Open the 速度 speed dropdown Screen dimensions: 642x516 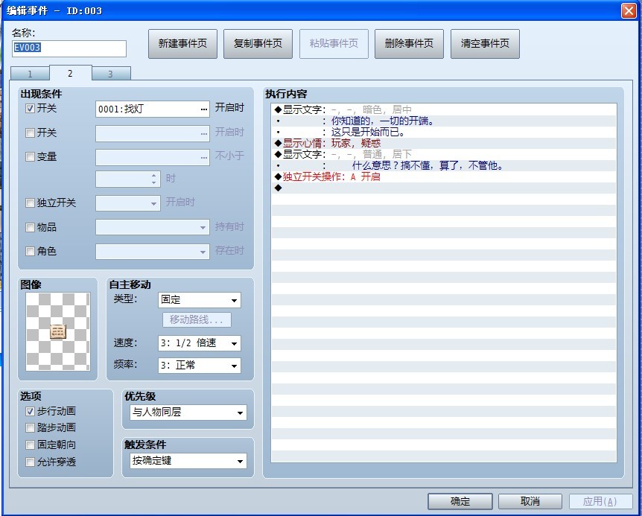pos(200,343)
